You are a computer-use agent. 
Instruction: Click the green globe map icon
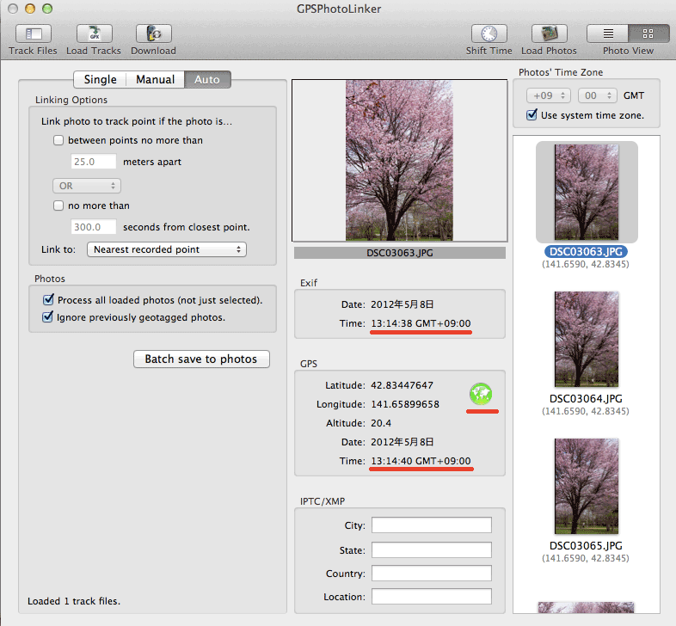pyautogui.click(x=481, y=394)
